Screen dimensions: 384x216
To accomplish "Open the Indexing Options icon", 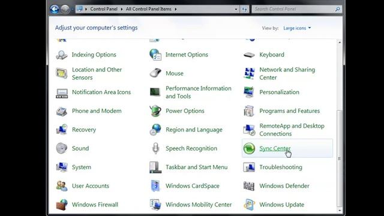I will tap(61, 55).
